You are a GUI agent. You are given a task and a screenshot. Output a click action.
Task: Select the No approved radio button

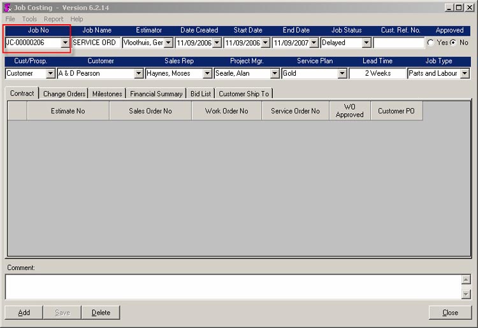(x=453, y=43)
